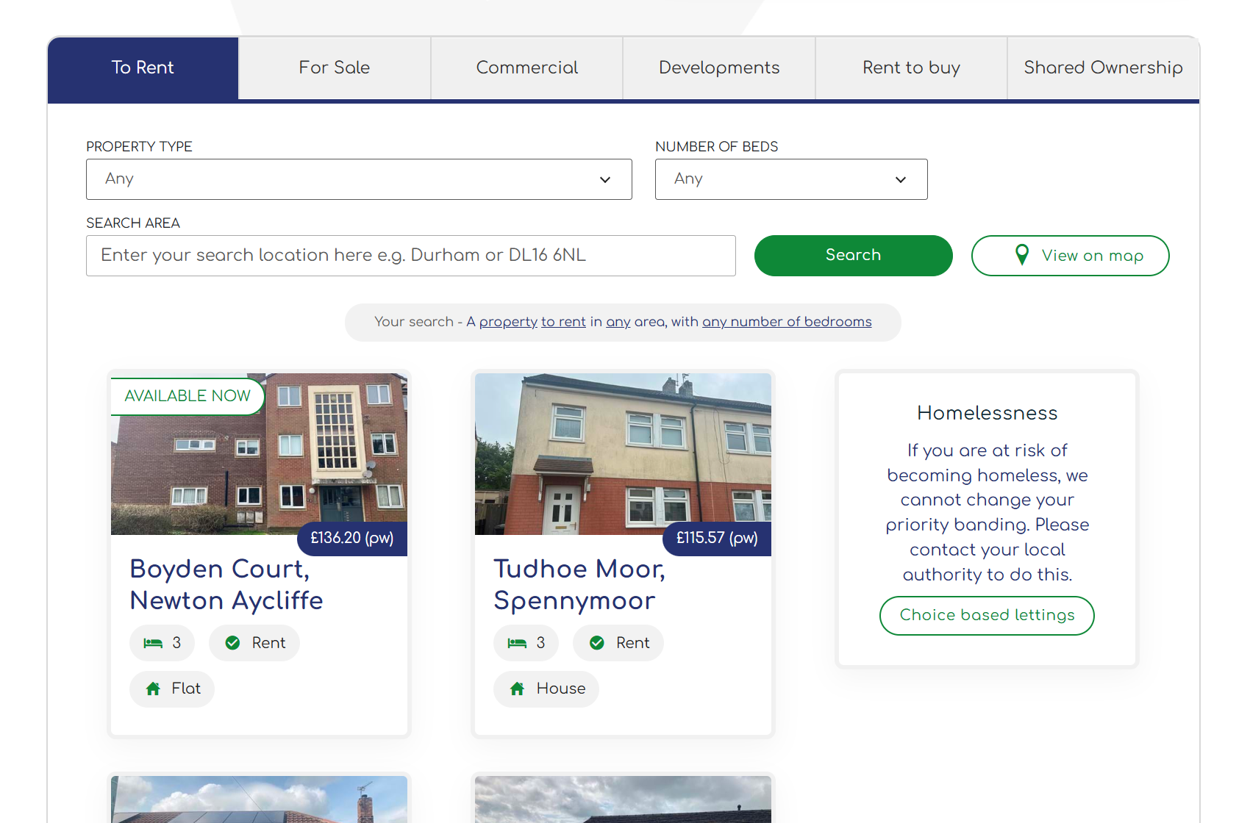The width and height of the screenshot is (1250, 823).
Task: Click the NUMBER OF BEDS label
Action: [716, 146]
